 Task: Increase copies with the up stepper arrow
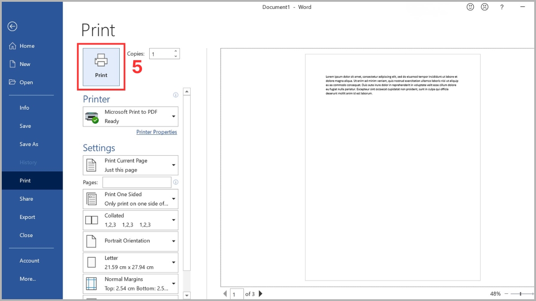pos(176,51)
